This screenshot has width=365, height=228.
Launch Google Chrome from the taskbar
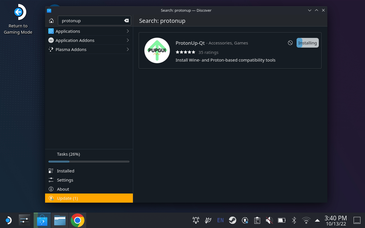click(x=77, y=220)
